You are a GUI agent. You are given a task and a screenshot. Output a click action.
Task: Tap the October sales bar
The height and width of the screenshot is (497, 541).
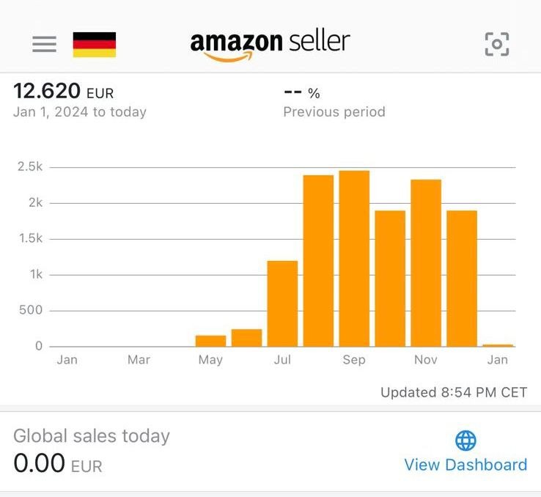click(390, 279)
